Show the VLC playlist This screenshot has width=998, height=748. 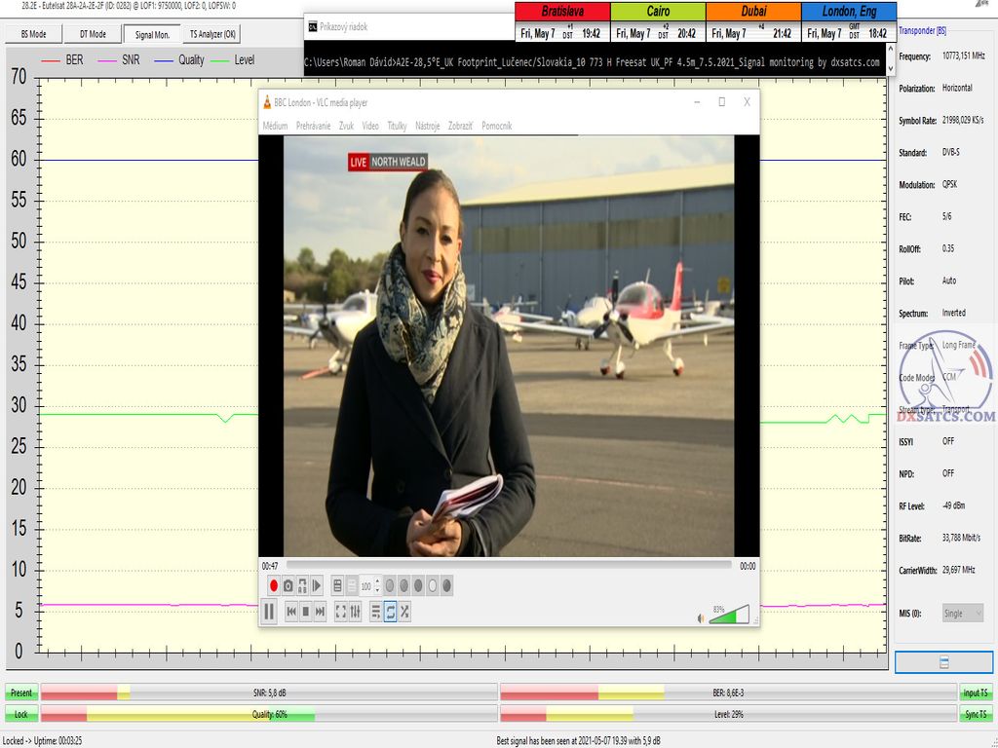376,612
